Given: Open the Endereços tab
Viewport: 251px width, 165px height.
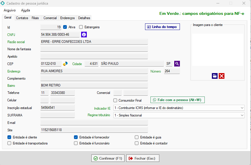Looking at the screenshot, I should point(67,18).
